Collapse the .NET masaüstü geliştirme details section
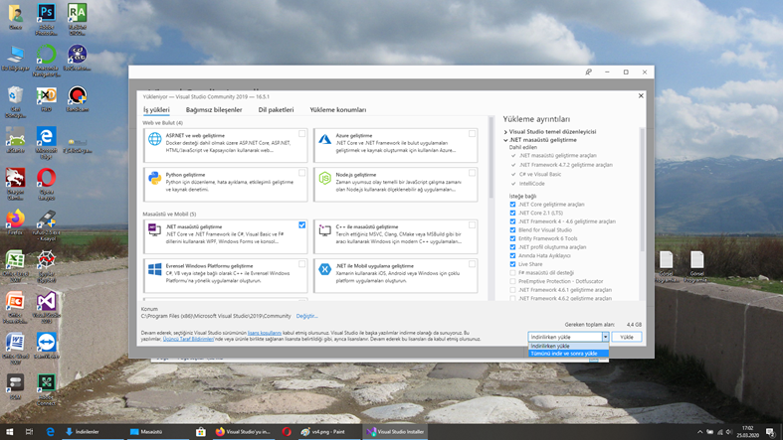The width and height of the screenshot is (783, 440). 505,140
